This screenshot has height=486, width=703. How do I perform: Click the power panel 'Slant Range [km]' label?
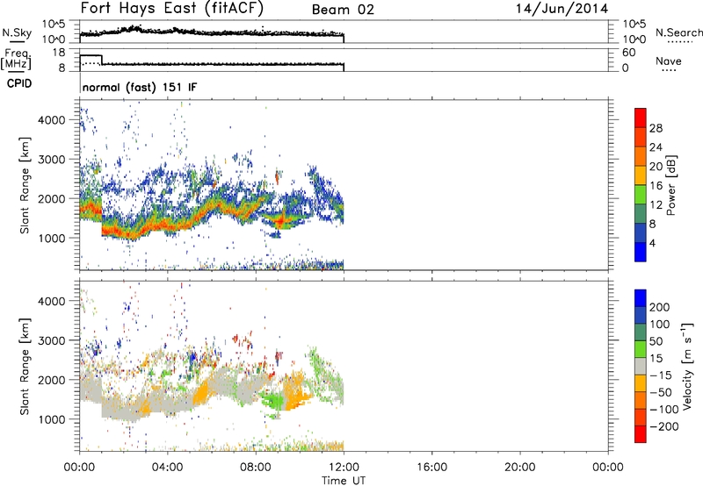pyautogui.click(x=25, y=185)
